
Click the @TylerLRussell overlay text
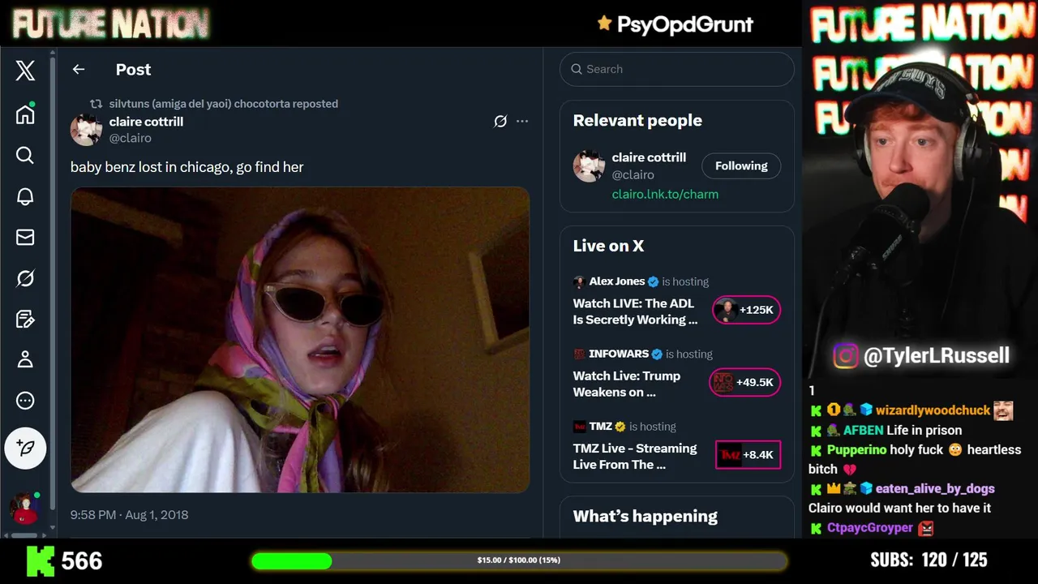click(937, 356)
